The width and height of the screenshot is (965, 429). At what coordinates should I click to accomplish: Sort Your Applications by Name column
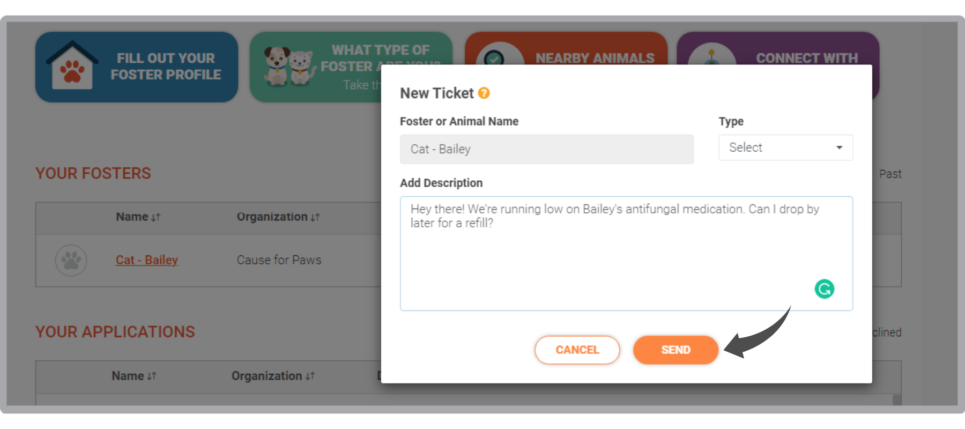point(134,376)
